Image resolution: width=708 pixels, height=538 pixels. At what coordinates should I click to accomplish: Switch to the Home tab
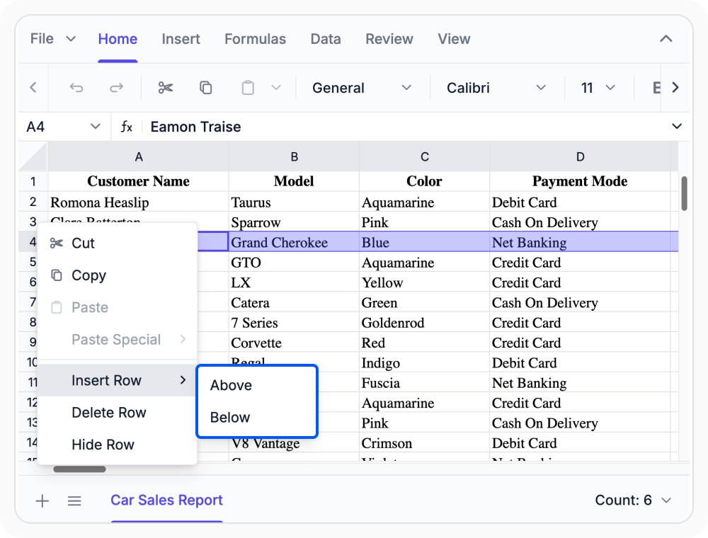point(118,39)
